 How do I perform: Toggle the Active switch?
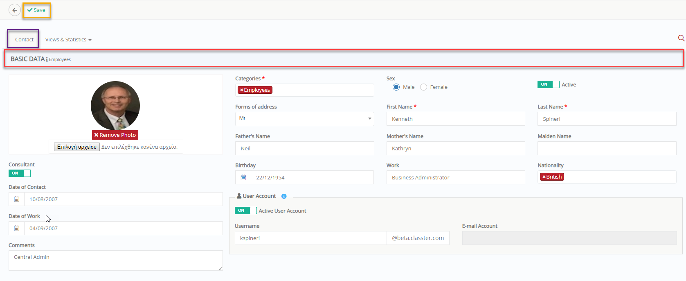[548, 84]
